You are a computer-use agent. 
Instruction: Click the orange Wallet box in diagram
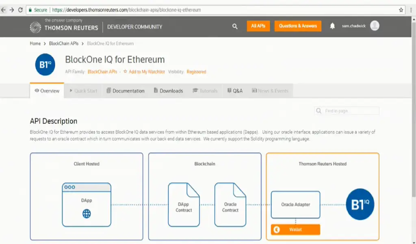[x=295, y=230]
